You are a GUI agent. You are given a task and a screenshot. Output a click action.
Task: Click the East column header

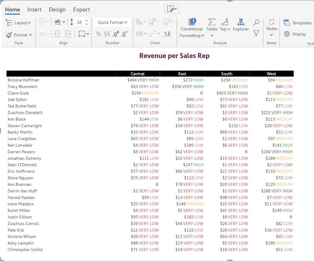tap(182, 74)
